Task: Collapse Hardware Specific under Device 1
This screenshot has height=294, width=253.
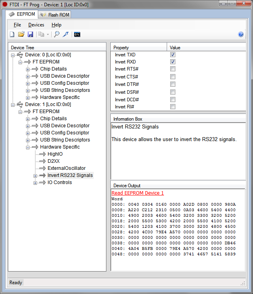Action: coord(28,147)
